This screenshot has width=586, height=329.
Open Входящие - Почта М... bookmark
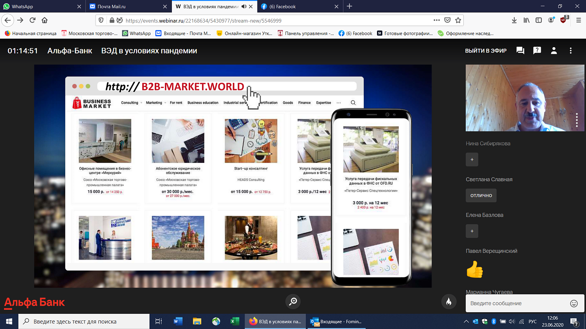[x=183, y=34]
